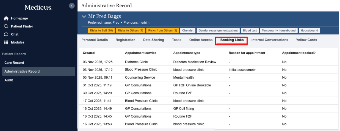
Task: Click the Patient Finder magnifier icon
Action: tap(6, 26)
